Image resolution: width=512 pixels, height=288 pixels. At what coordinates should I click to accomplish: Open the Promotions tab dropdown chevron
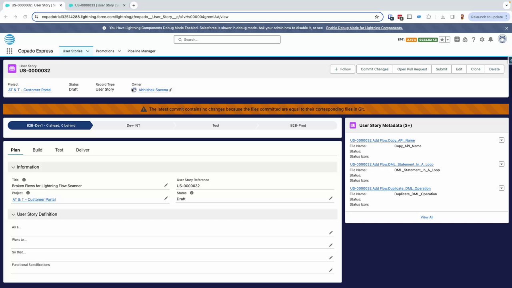(120, 51)
